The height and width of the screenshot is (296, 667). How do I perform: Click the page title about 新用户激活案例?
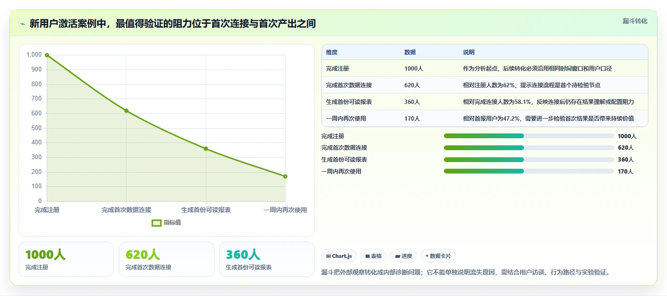coord(173,24)
